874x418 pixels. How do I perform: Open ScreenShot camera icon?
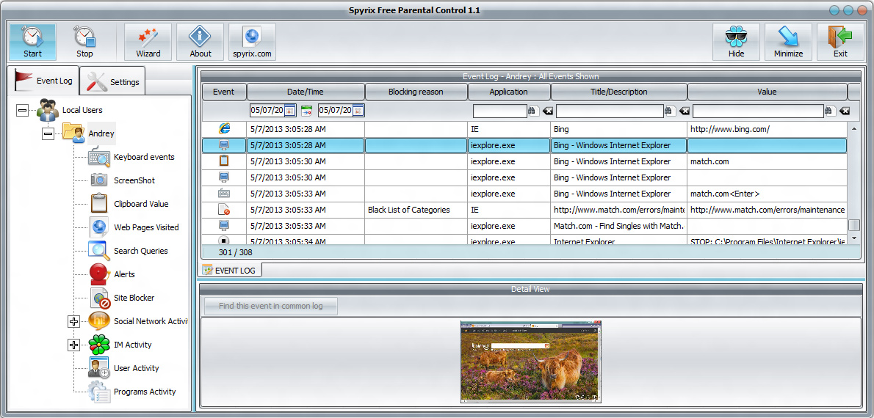(99, 180)
